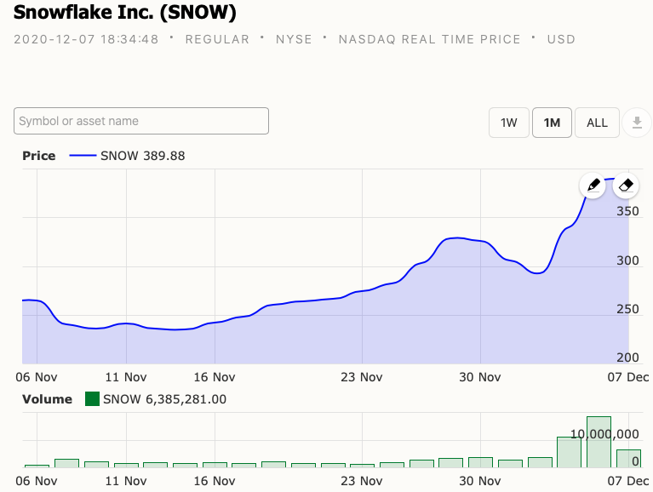Select the pencil draw tool
Screen dimensions: 653x492
pos(594,185)
